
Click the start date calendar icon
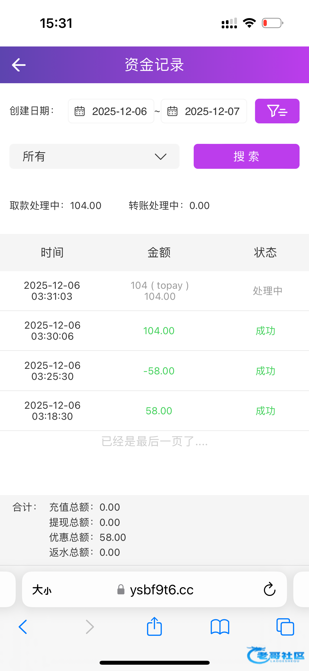click(x=80, y=111)
